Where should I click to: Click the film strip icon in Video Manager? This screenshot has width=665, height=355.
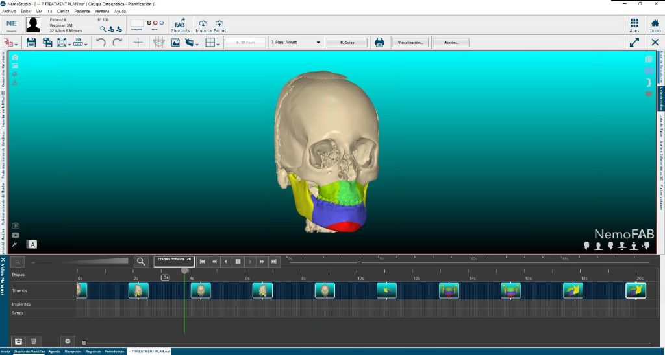click(18, 341)
